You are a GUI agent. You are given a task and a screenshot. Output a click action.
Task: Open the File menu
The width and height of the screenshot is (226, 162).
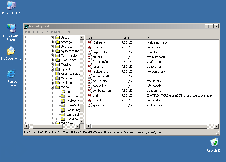coord(27,32)
